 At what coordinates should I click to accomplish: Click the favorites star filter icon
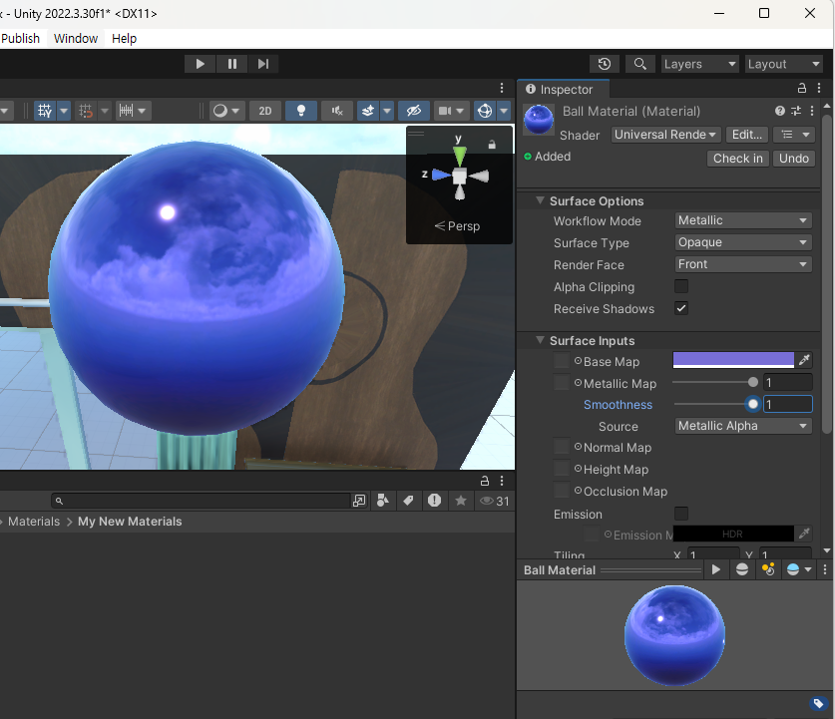[461, 501]
